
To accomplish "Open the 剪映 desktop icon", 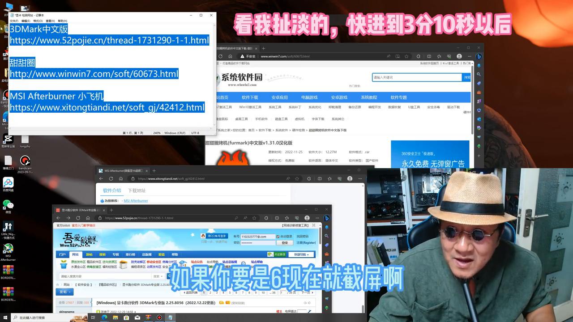I will (8, 139).
